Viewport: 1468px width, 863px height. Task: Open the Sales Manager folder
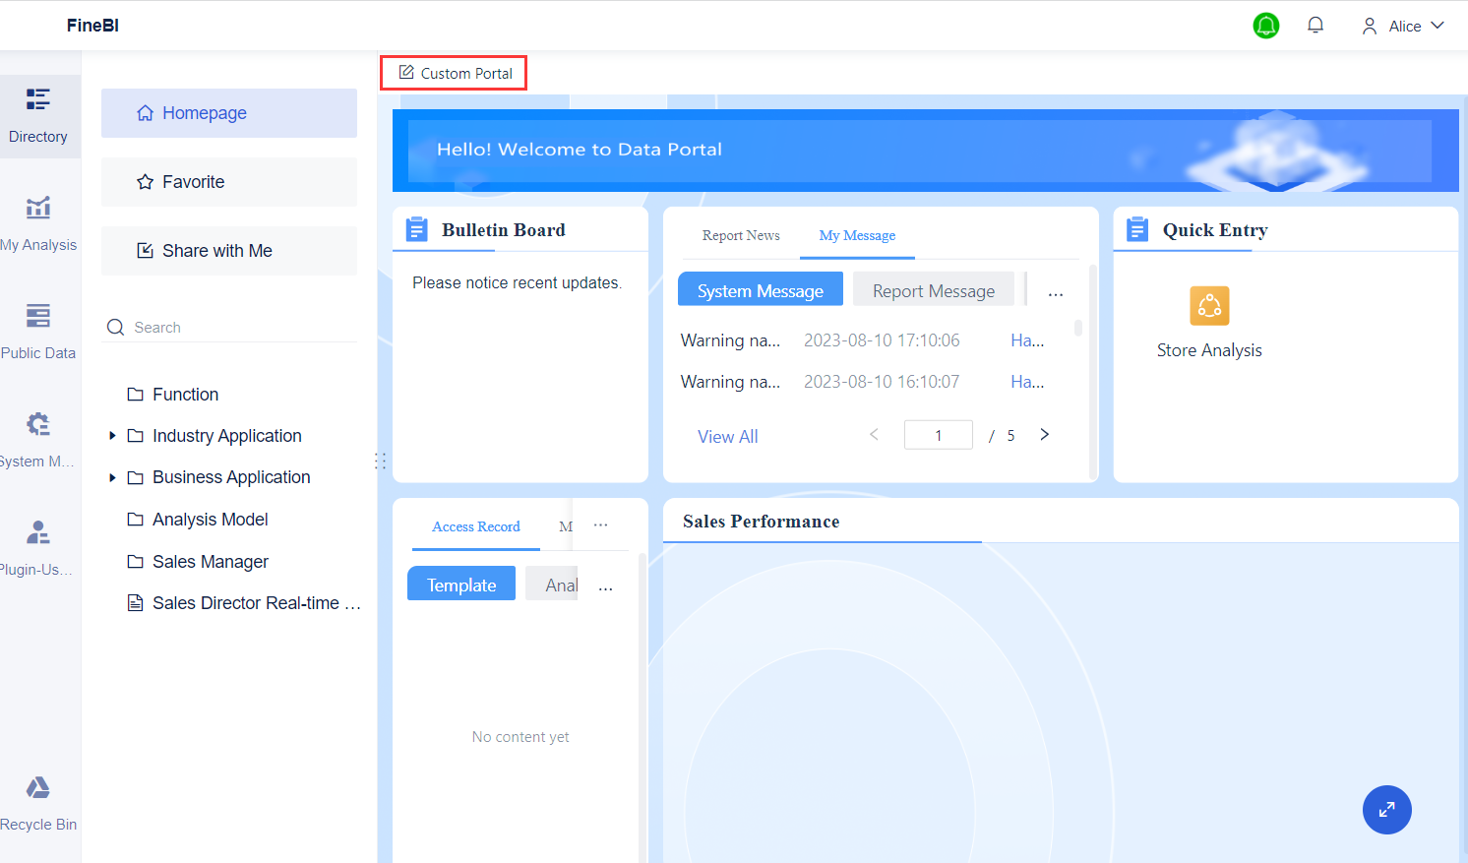(x=198, y=562)
